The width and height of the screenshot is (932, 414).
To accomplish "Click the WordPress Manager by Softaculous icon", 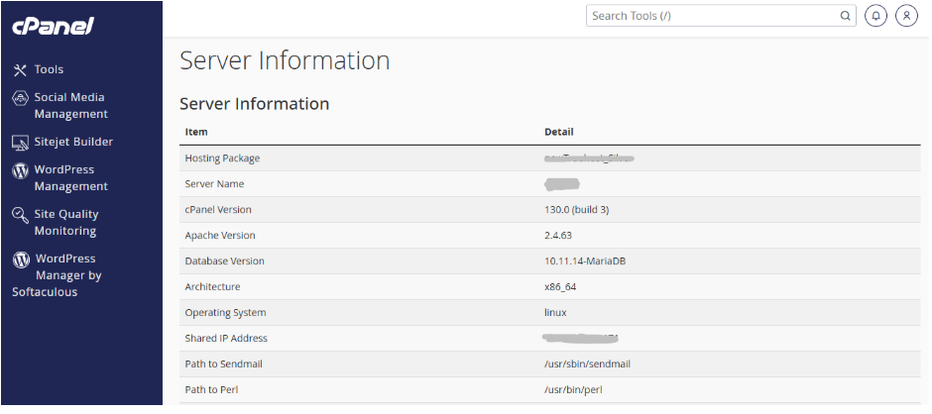I will pos(22,259).
